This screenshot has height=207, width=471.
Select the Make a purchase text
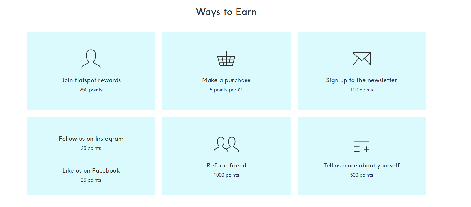[x=226, y=80]
